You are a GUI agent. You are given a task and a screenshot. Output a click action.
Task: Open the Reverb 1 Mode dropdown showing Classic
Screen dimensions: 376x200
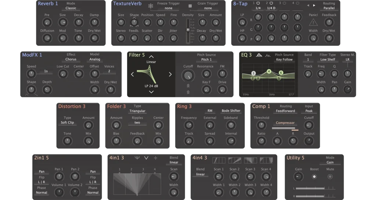[71, 8]
